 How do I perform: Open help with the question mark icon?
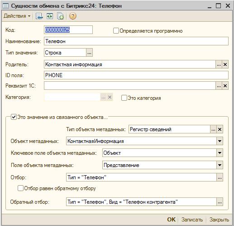point(73,16)
